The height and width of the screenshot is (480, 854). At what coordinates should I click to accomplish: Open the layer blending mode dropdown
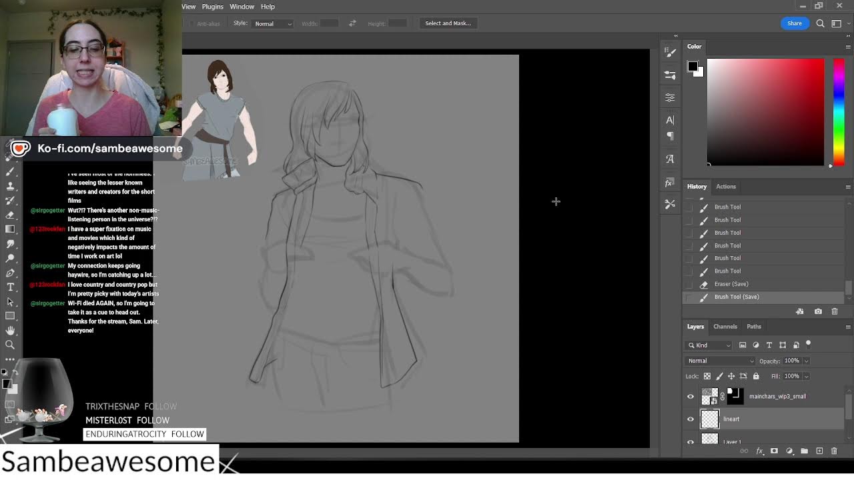tap(720, 361)
